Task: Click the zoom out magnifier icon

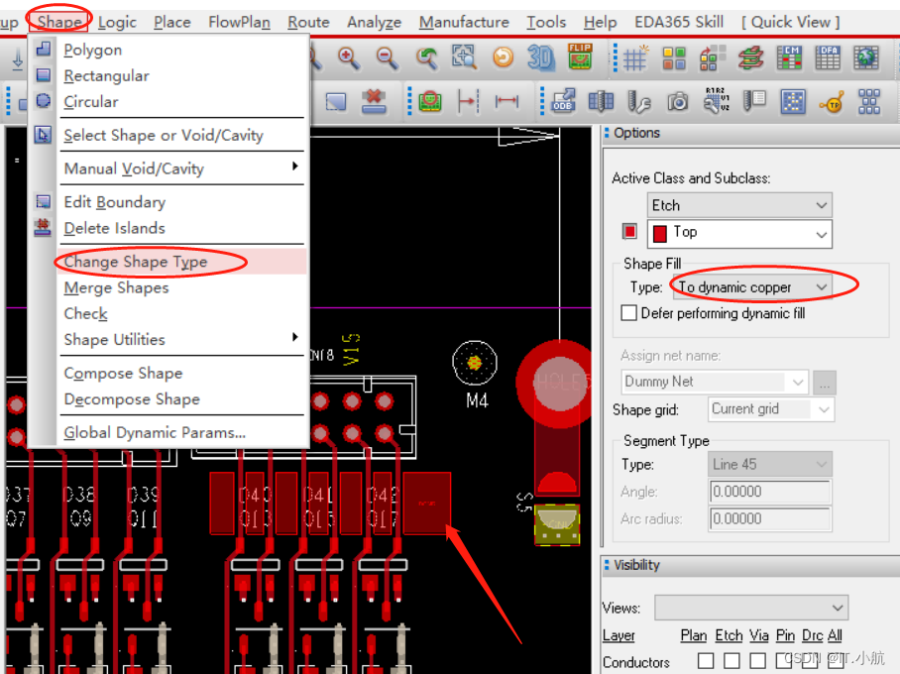Action: point(388,58)
